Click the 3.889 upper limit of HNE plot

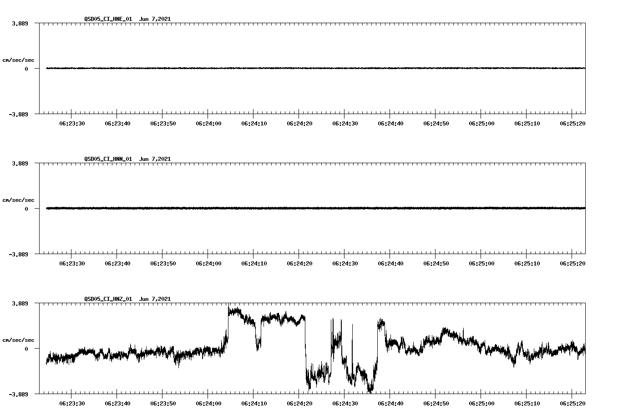pos(20,23)
